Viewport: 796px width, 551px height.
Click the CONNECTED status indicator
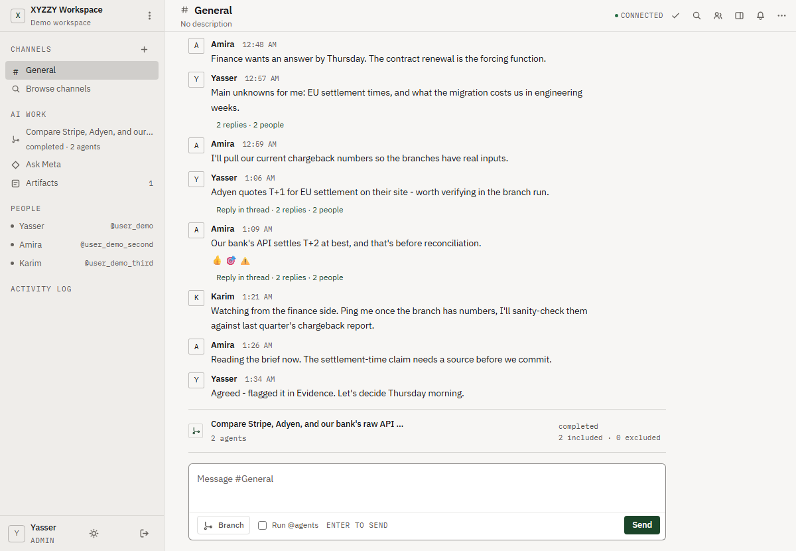point(639,15)
